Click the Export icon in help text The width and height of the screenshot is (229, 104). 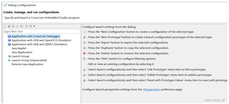[x=84, y=43]
